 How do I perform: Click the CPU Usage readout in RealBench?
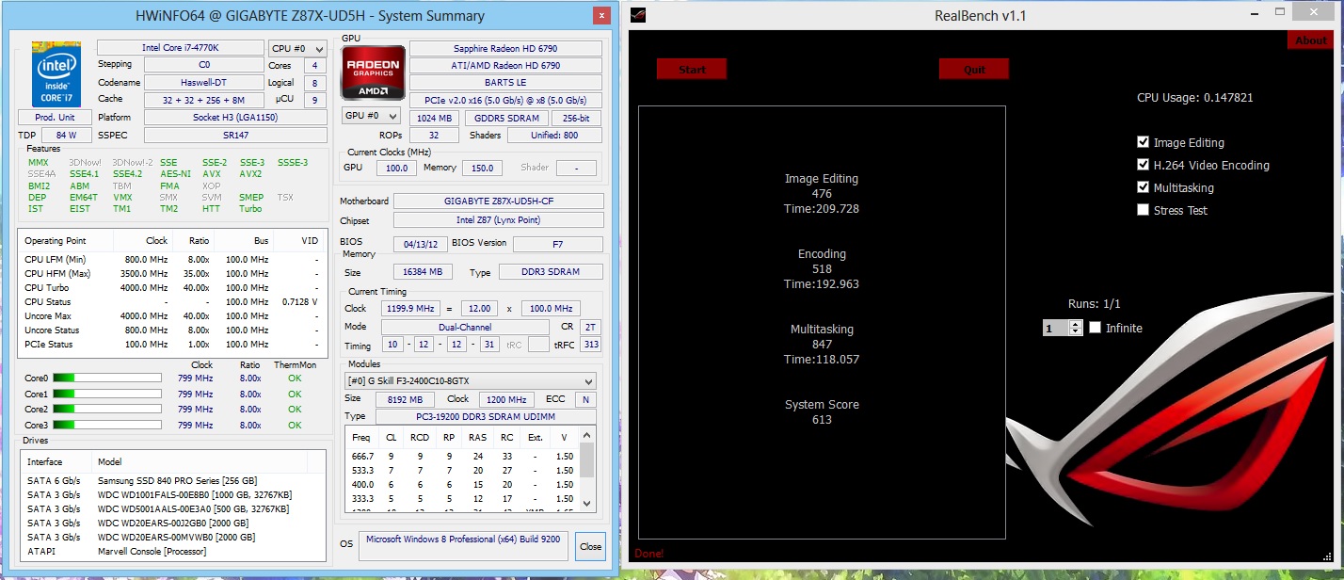(x=1195, y=97)
